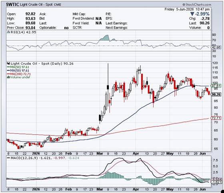Click the 72.71 MA(200) price tag on axis
The image size is (224, 193).
point(216,118)
